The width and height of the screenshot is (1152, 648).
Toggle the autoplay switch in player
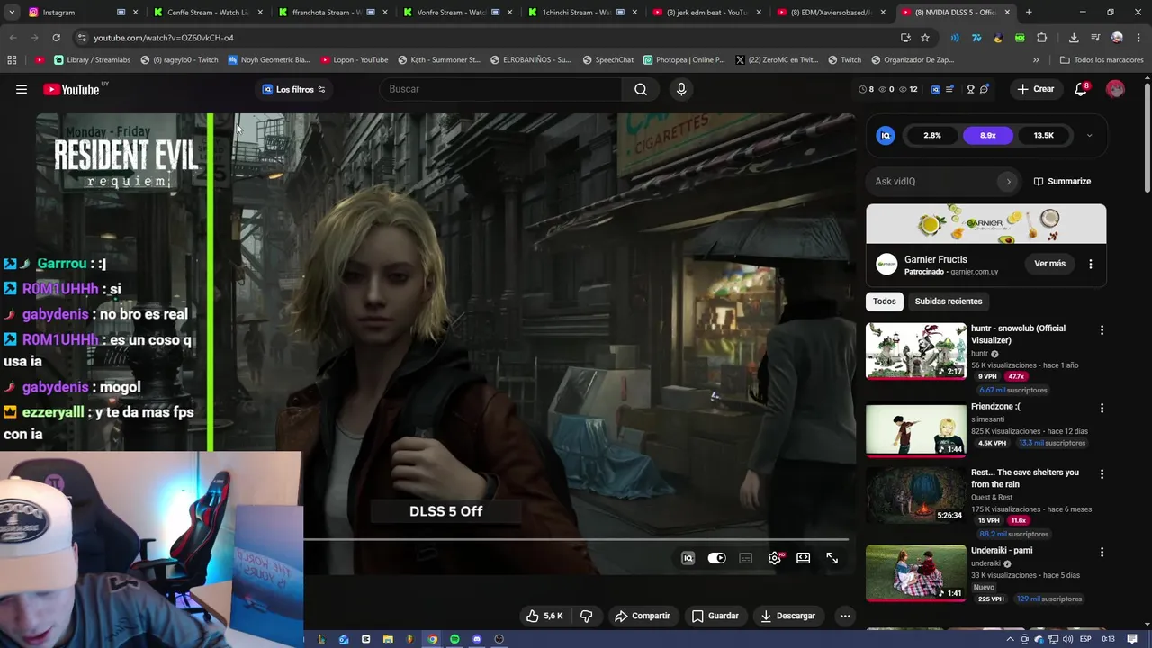[x=716, y=558]
